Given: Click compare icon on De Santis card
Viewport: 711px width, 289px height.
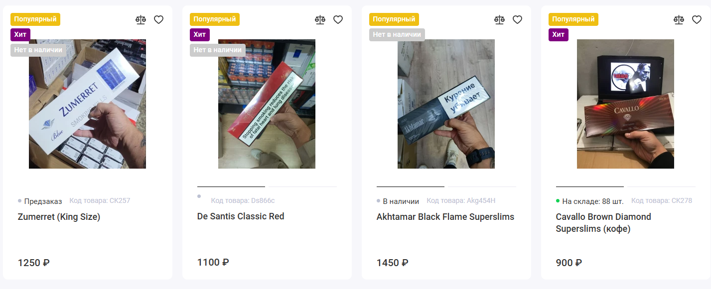Looking at the screenshot, I should click(320, 20).
